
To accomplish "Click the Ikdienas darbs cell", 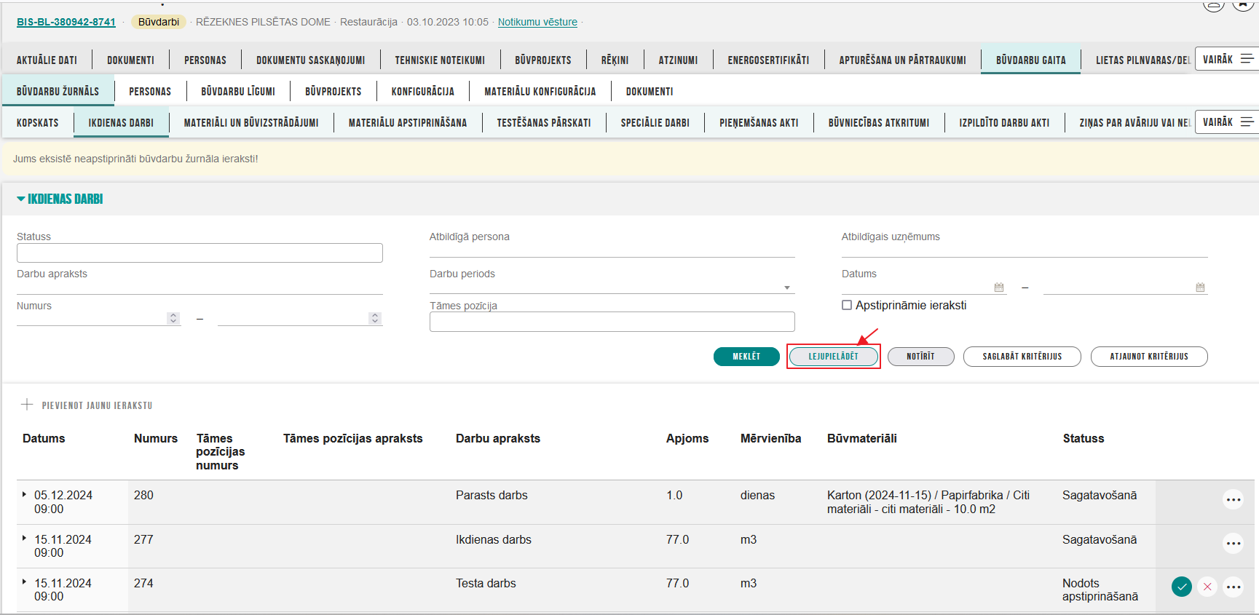I will 494,539.
